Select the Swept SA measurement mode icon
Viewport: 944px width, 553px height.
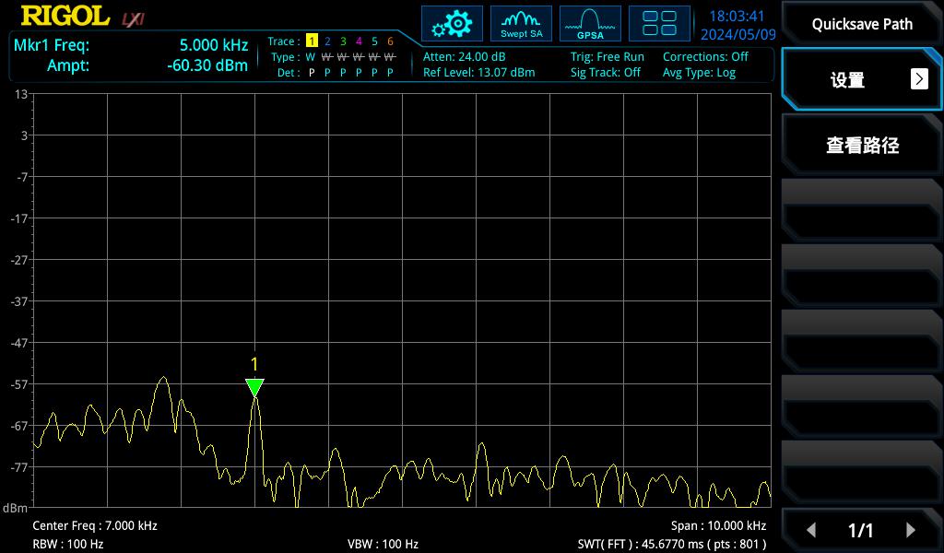[521, 23]
